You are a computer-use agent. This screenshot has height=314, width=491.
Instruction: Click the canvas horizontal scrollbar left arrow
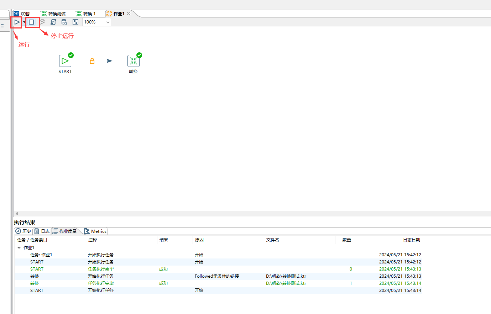pyautogui.click(x=16, y=214)
